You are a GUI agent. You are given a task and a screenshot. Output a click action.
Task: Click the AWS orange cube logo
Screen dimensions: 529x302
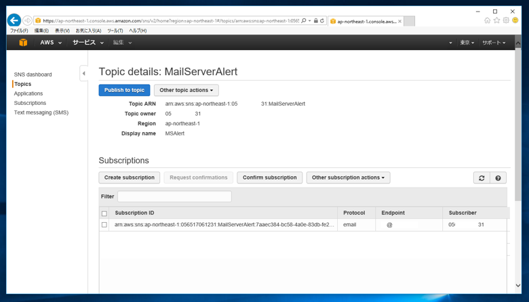(x=23, y=43)
